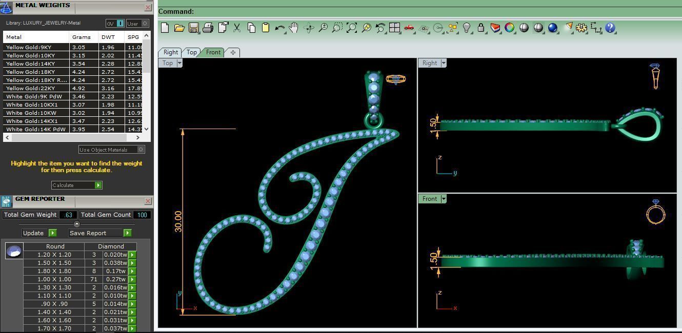Open the Object Snap circle icon
The width and height of the screenshot is (682, 333).
click(438, 28)
